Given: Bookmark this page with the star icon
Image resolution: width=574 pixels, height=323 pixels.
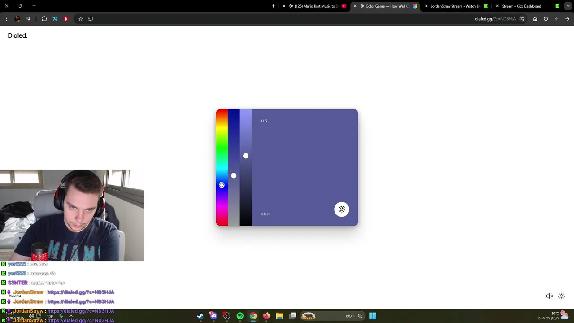Looking at the screenshot, I should [x=81, y=19].
